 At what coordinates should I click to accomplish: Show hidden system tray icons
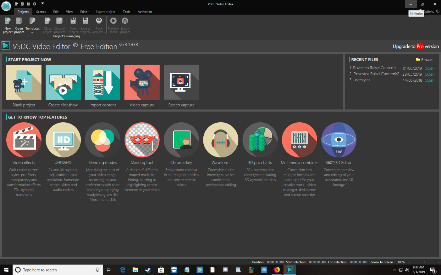(x=394, y=270)
